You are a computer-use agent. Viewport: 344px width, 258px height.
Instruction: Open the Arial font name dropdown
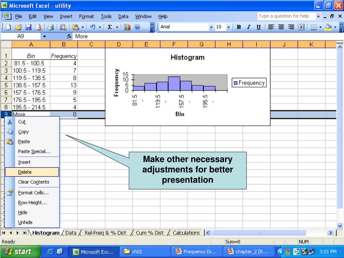(211, 27)
